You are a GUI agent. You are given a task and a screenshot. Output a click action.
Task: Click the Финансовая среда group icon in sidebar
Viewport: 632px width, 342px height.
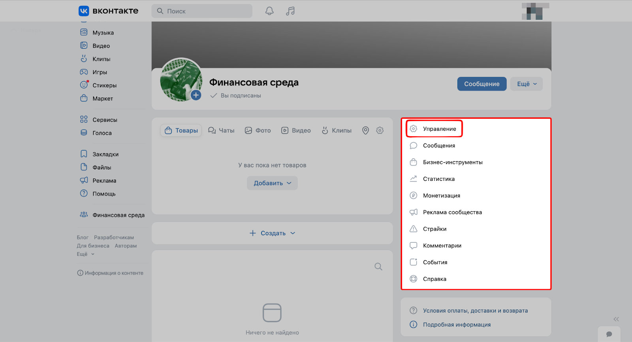tap(84, 215)
